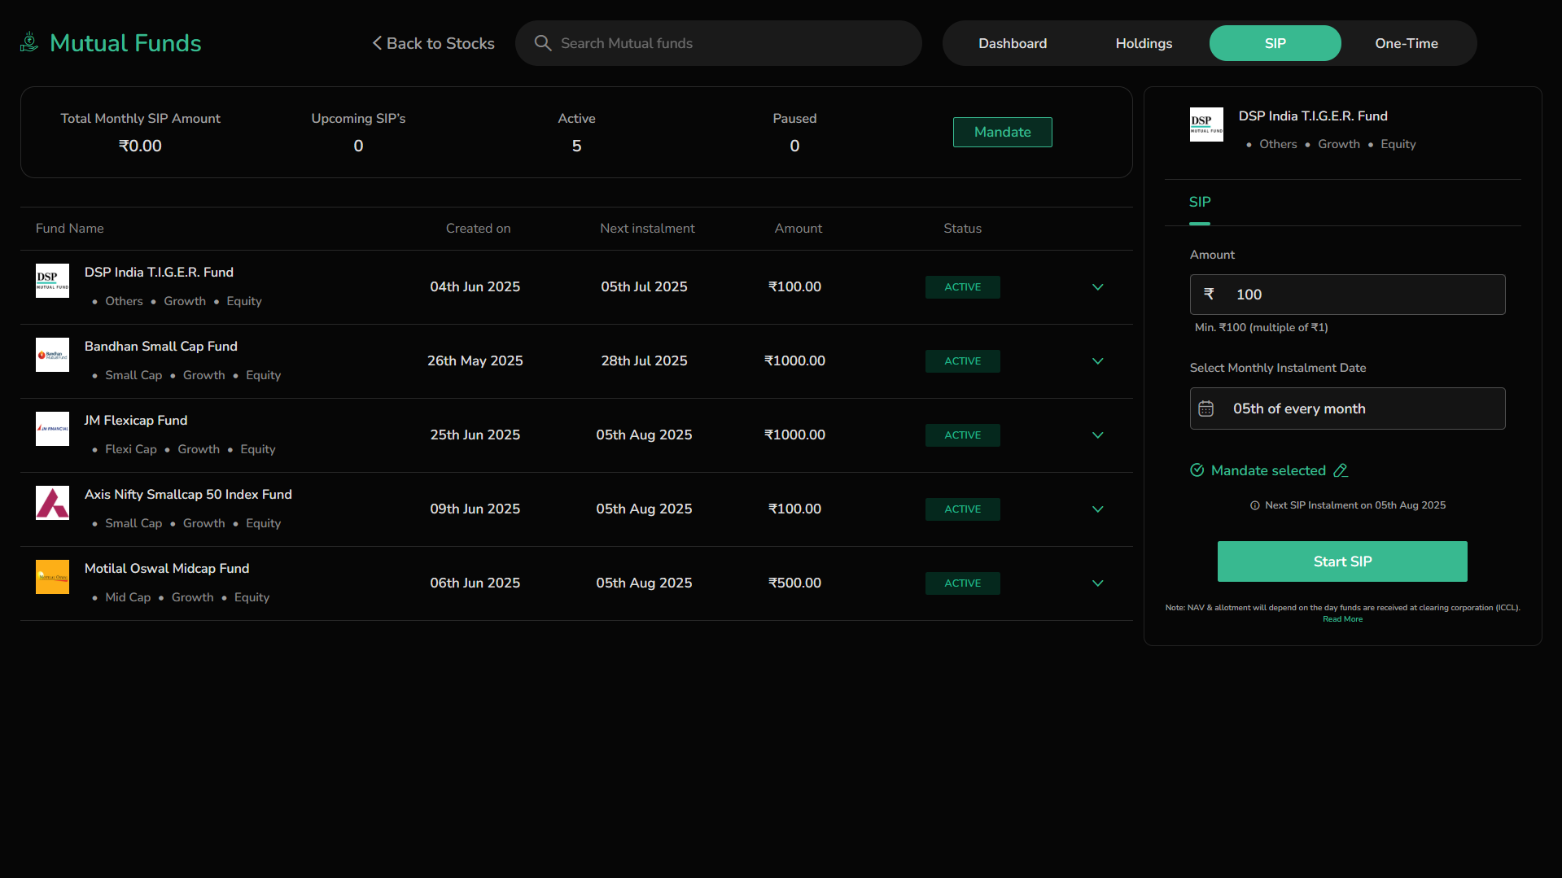Select the SIP tab in top navigation

point(1275,43)
